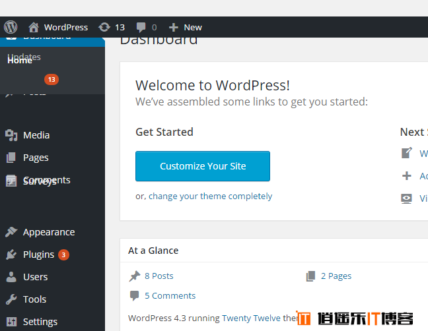The width and height of the screenshot is (428, 331).
Task: Open the Appearance menu
Action: click(x=49, y=232)
